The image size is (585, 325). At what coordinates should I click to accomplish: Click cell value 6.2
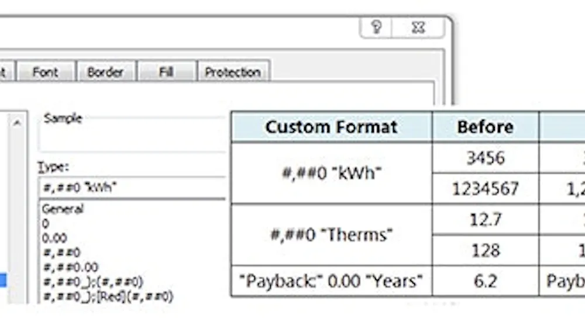(486, 281)
